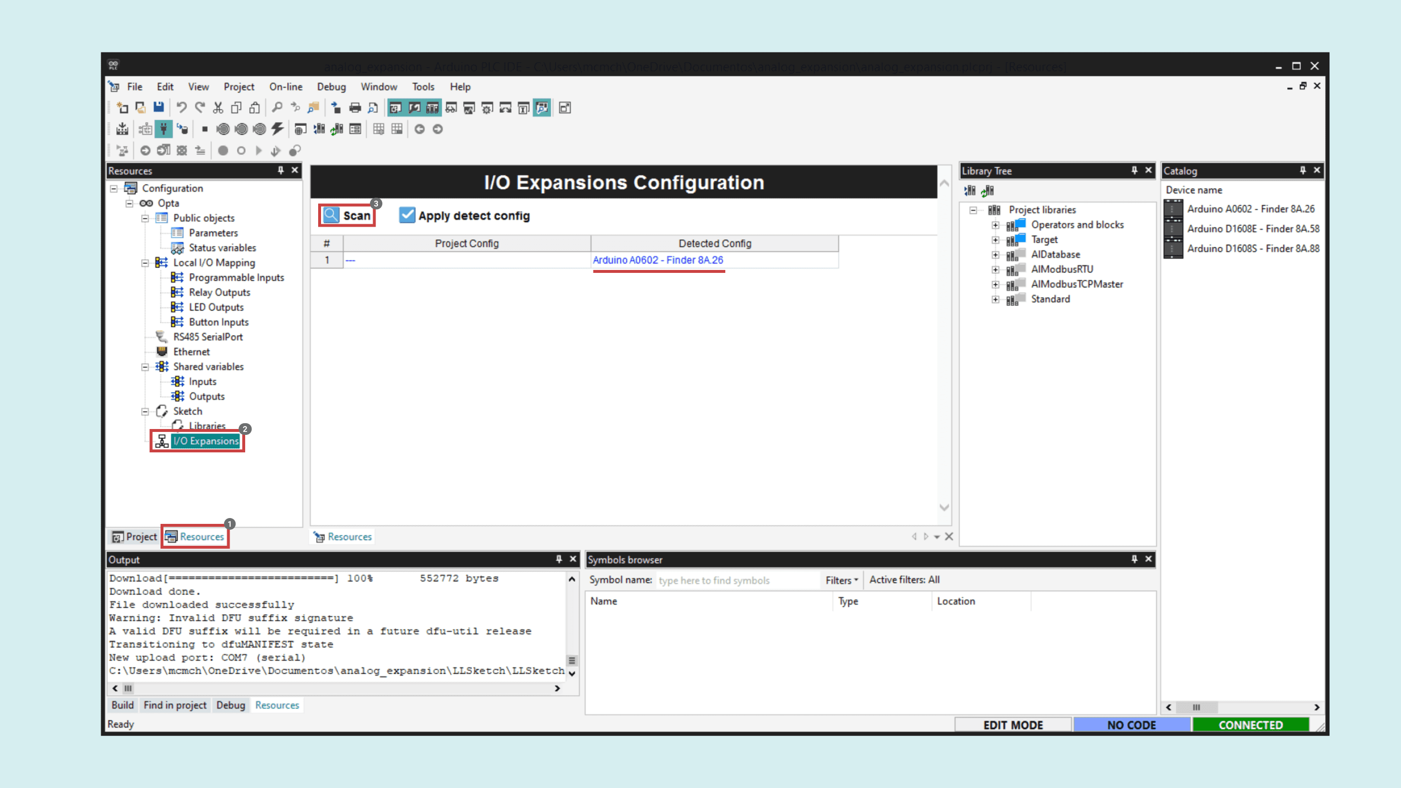Image resolution: width=1401 pixels, height=788 pixels.
Task: Open the Filters dropdown in Symbols browser
Action: pyautogui.click(x=842, y=580)
